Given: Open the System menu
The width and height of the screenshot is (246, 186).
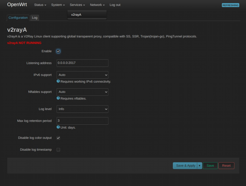Looking at the screenshot, I should [x=58, y=5].
